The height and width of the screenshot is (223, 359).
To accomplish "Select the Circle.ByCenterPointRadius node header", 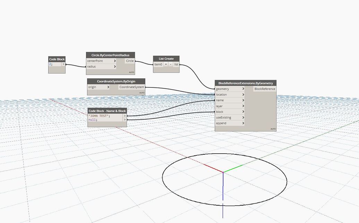I will pyautogui.click(x=110, y=55).
